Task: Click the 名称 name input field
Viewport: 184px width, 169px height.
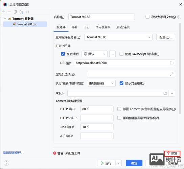Action: click(x=101, y=17)
